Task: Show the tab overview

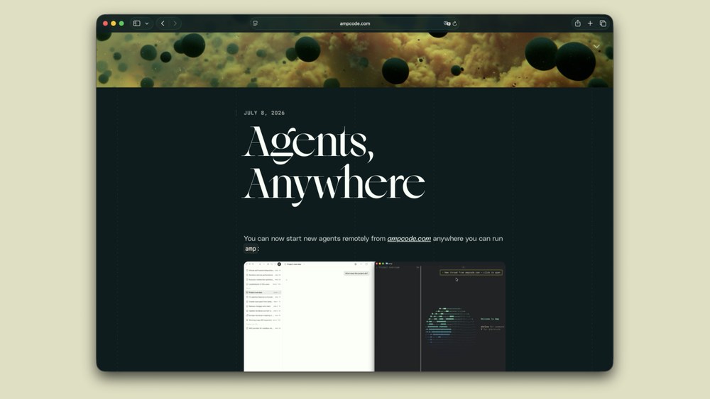Action: click(x=603, y=23)
